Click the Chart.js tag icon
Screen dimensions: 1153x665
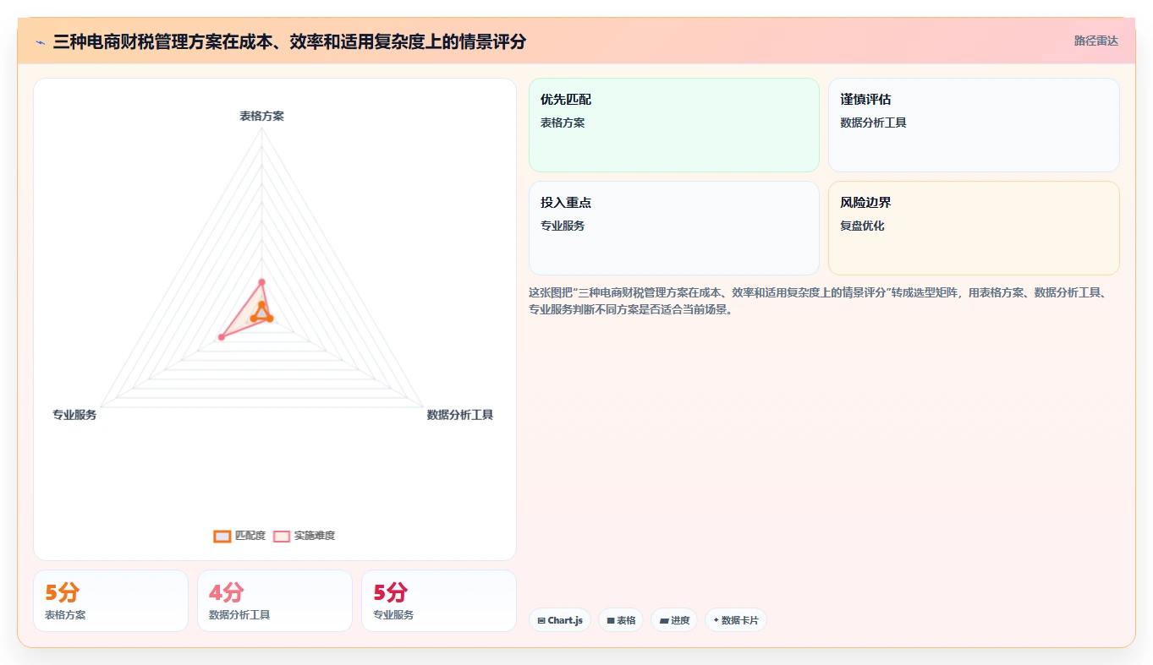(x=541, y=620)
